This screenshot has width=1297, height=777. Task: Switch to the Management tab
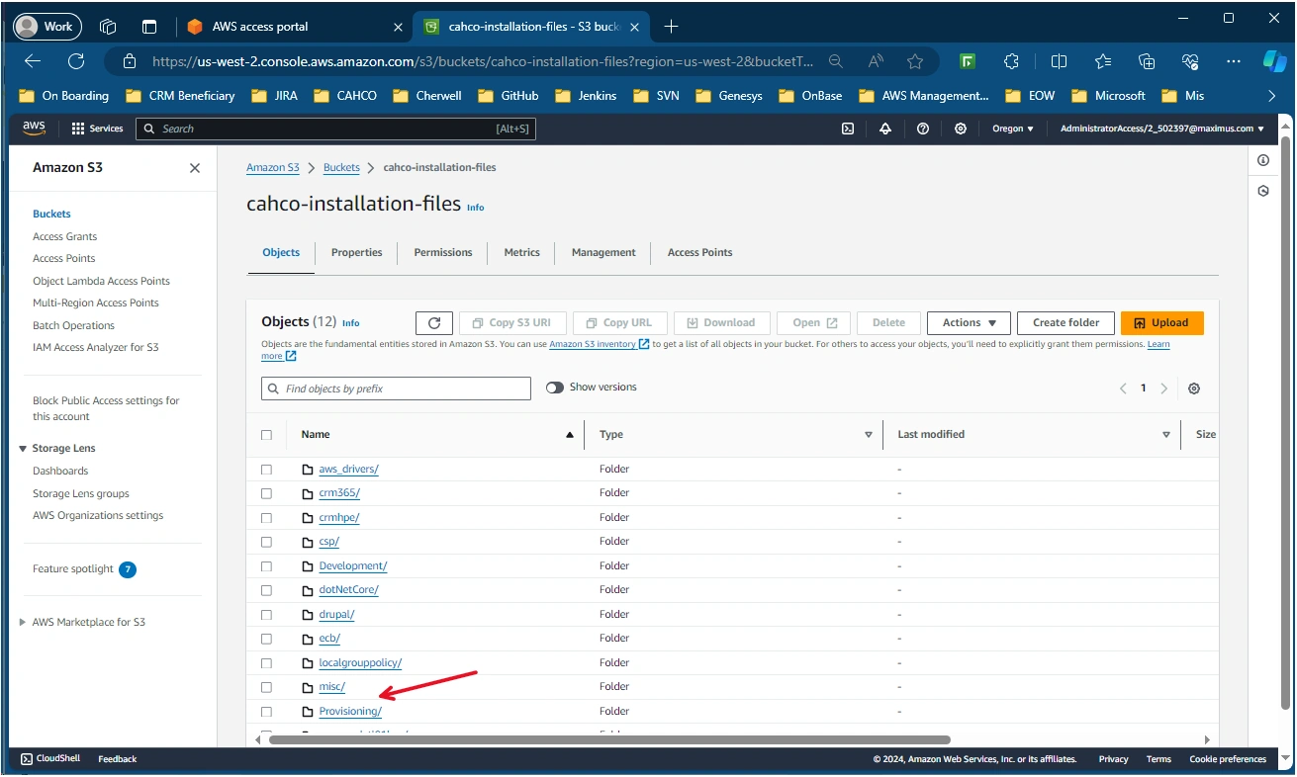(603, 253)
